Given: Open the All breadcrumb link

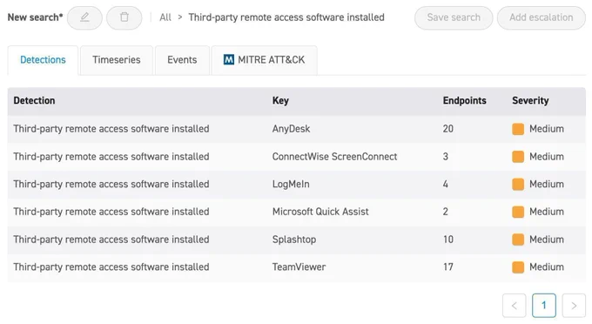Looking at the screenshot, I should pos(165,17).
